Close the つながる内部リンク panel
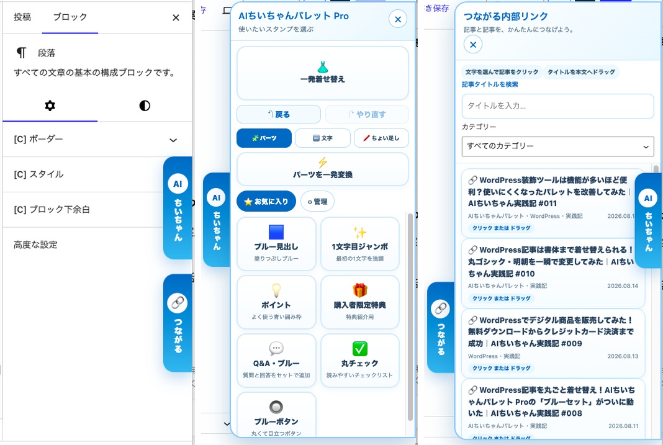The width and height of the screenshot is (663, 445). point(472,44)
